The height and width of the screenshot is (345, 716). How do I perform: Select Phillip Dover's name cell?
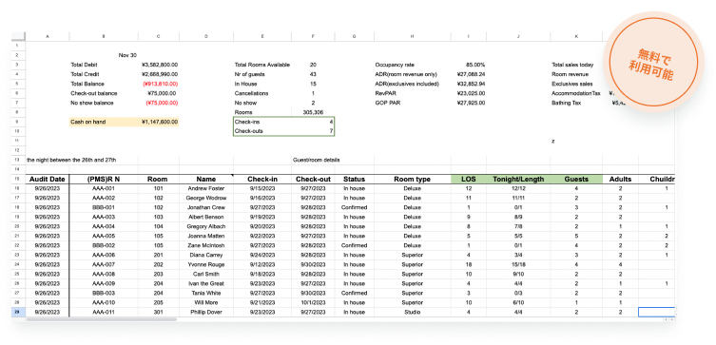coord(206,312)
